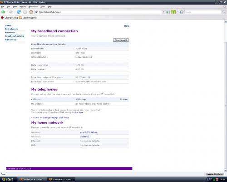Screen dimensions: 227x182
Task: Open the browser home page icon
Action: 31,12
